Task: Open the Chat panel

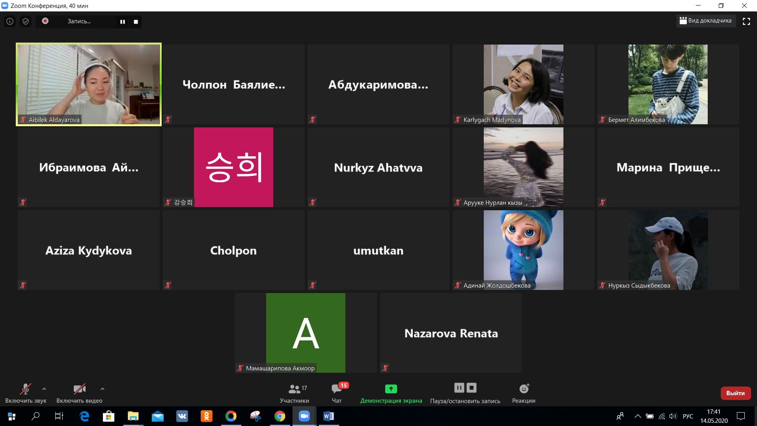Action: [x=337, y=393]
